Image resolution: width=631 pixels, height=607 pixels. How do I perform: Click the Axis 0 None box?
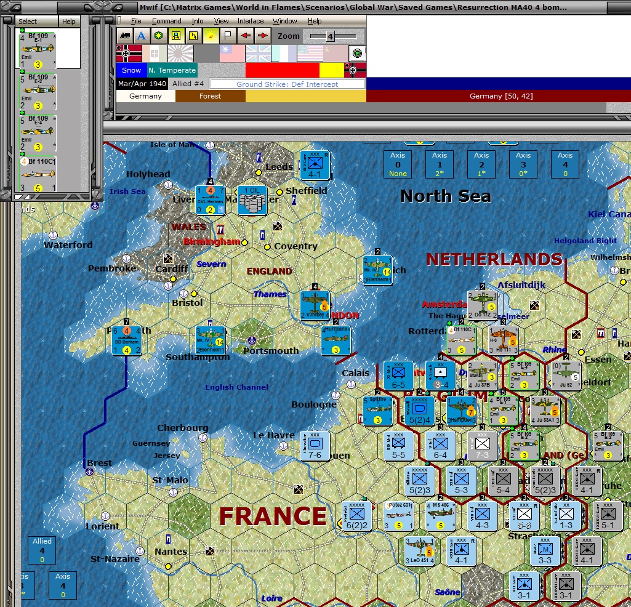coord(398,164)
